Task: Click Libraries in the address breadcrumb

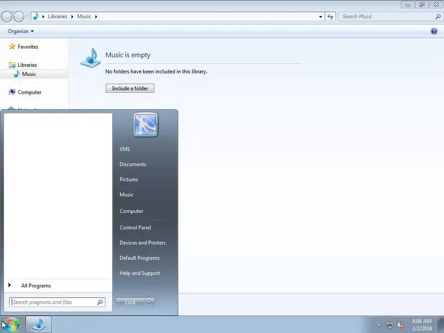Action: (x=58, y=16)
